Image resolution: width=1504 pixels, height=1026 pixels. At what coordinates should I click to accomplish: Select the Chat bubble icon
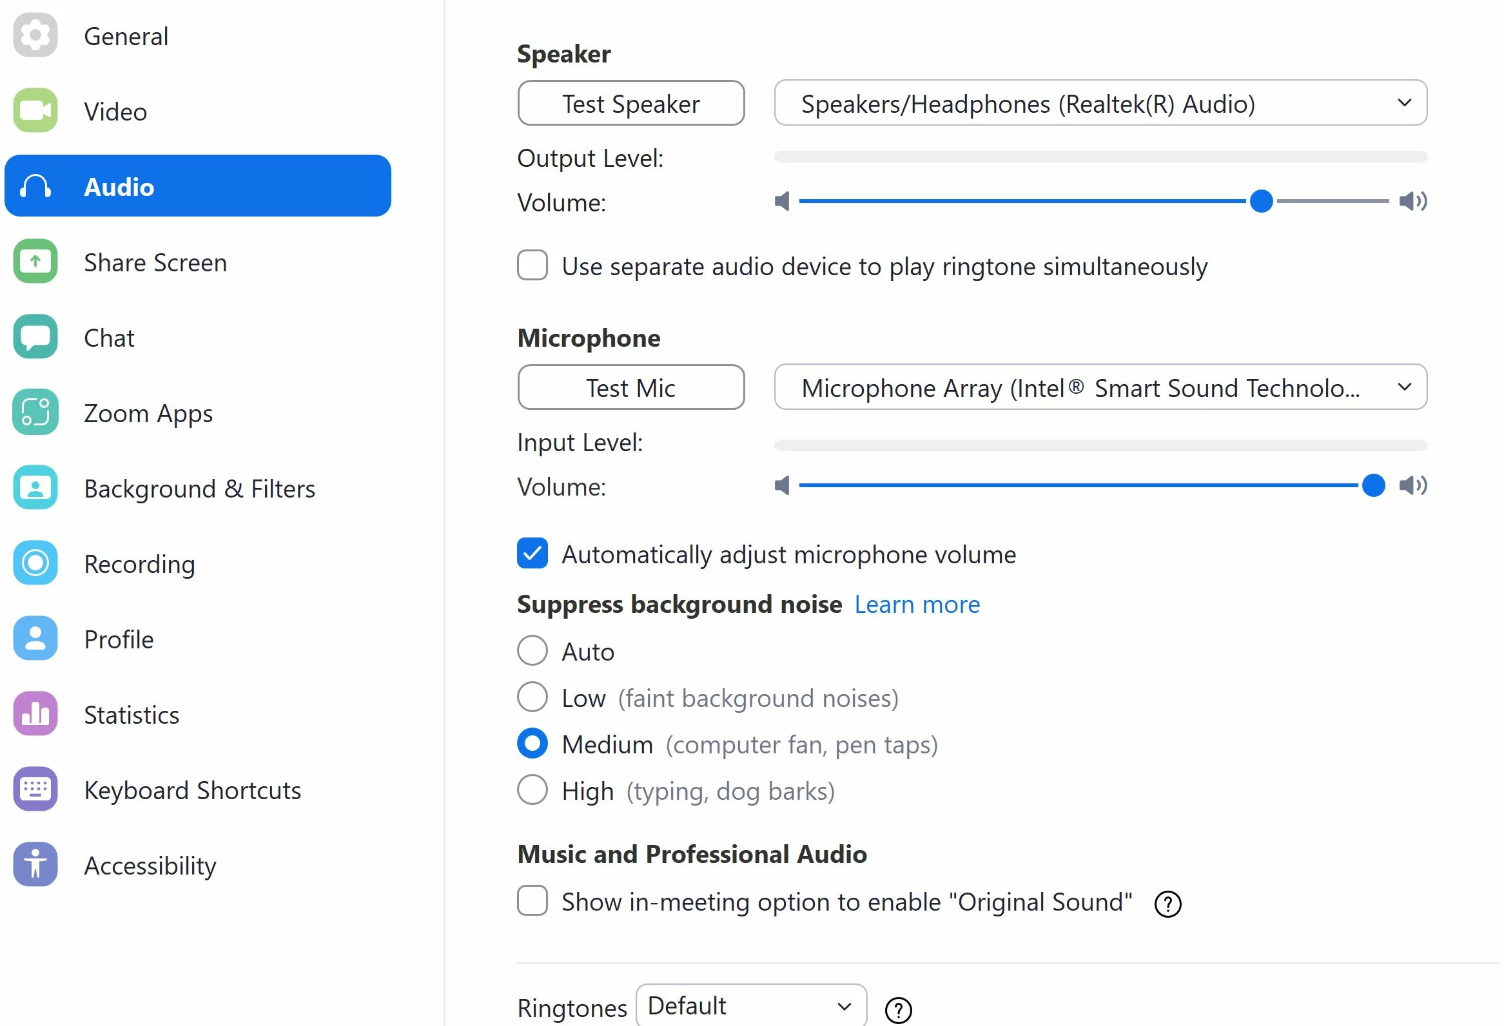35,337
